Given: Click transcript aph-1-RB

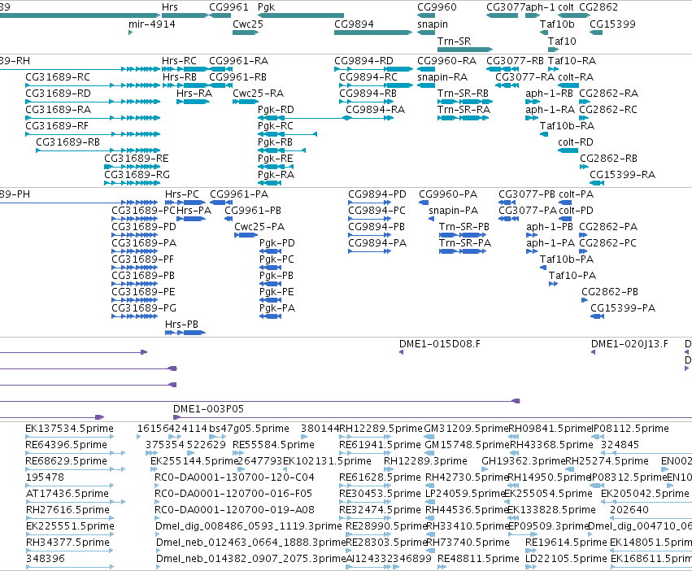Looking at the screenshot, I should (x=549, y=94).
